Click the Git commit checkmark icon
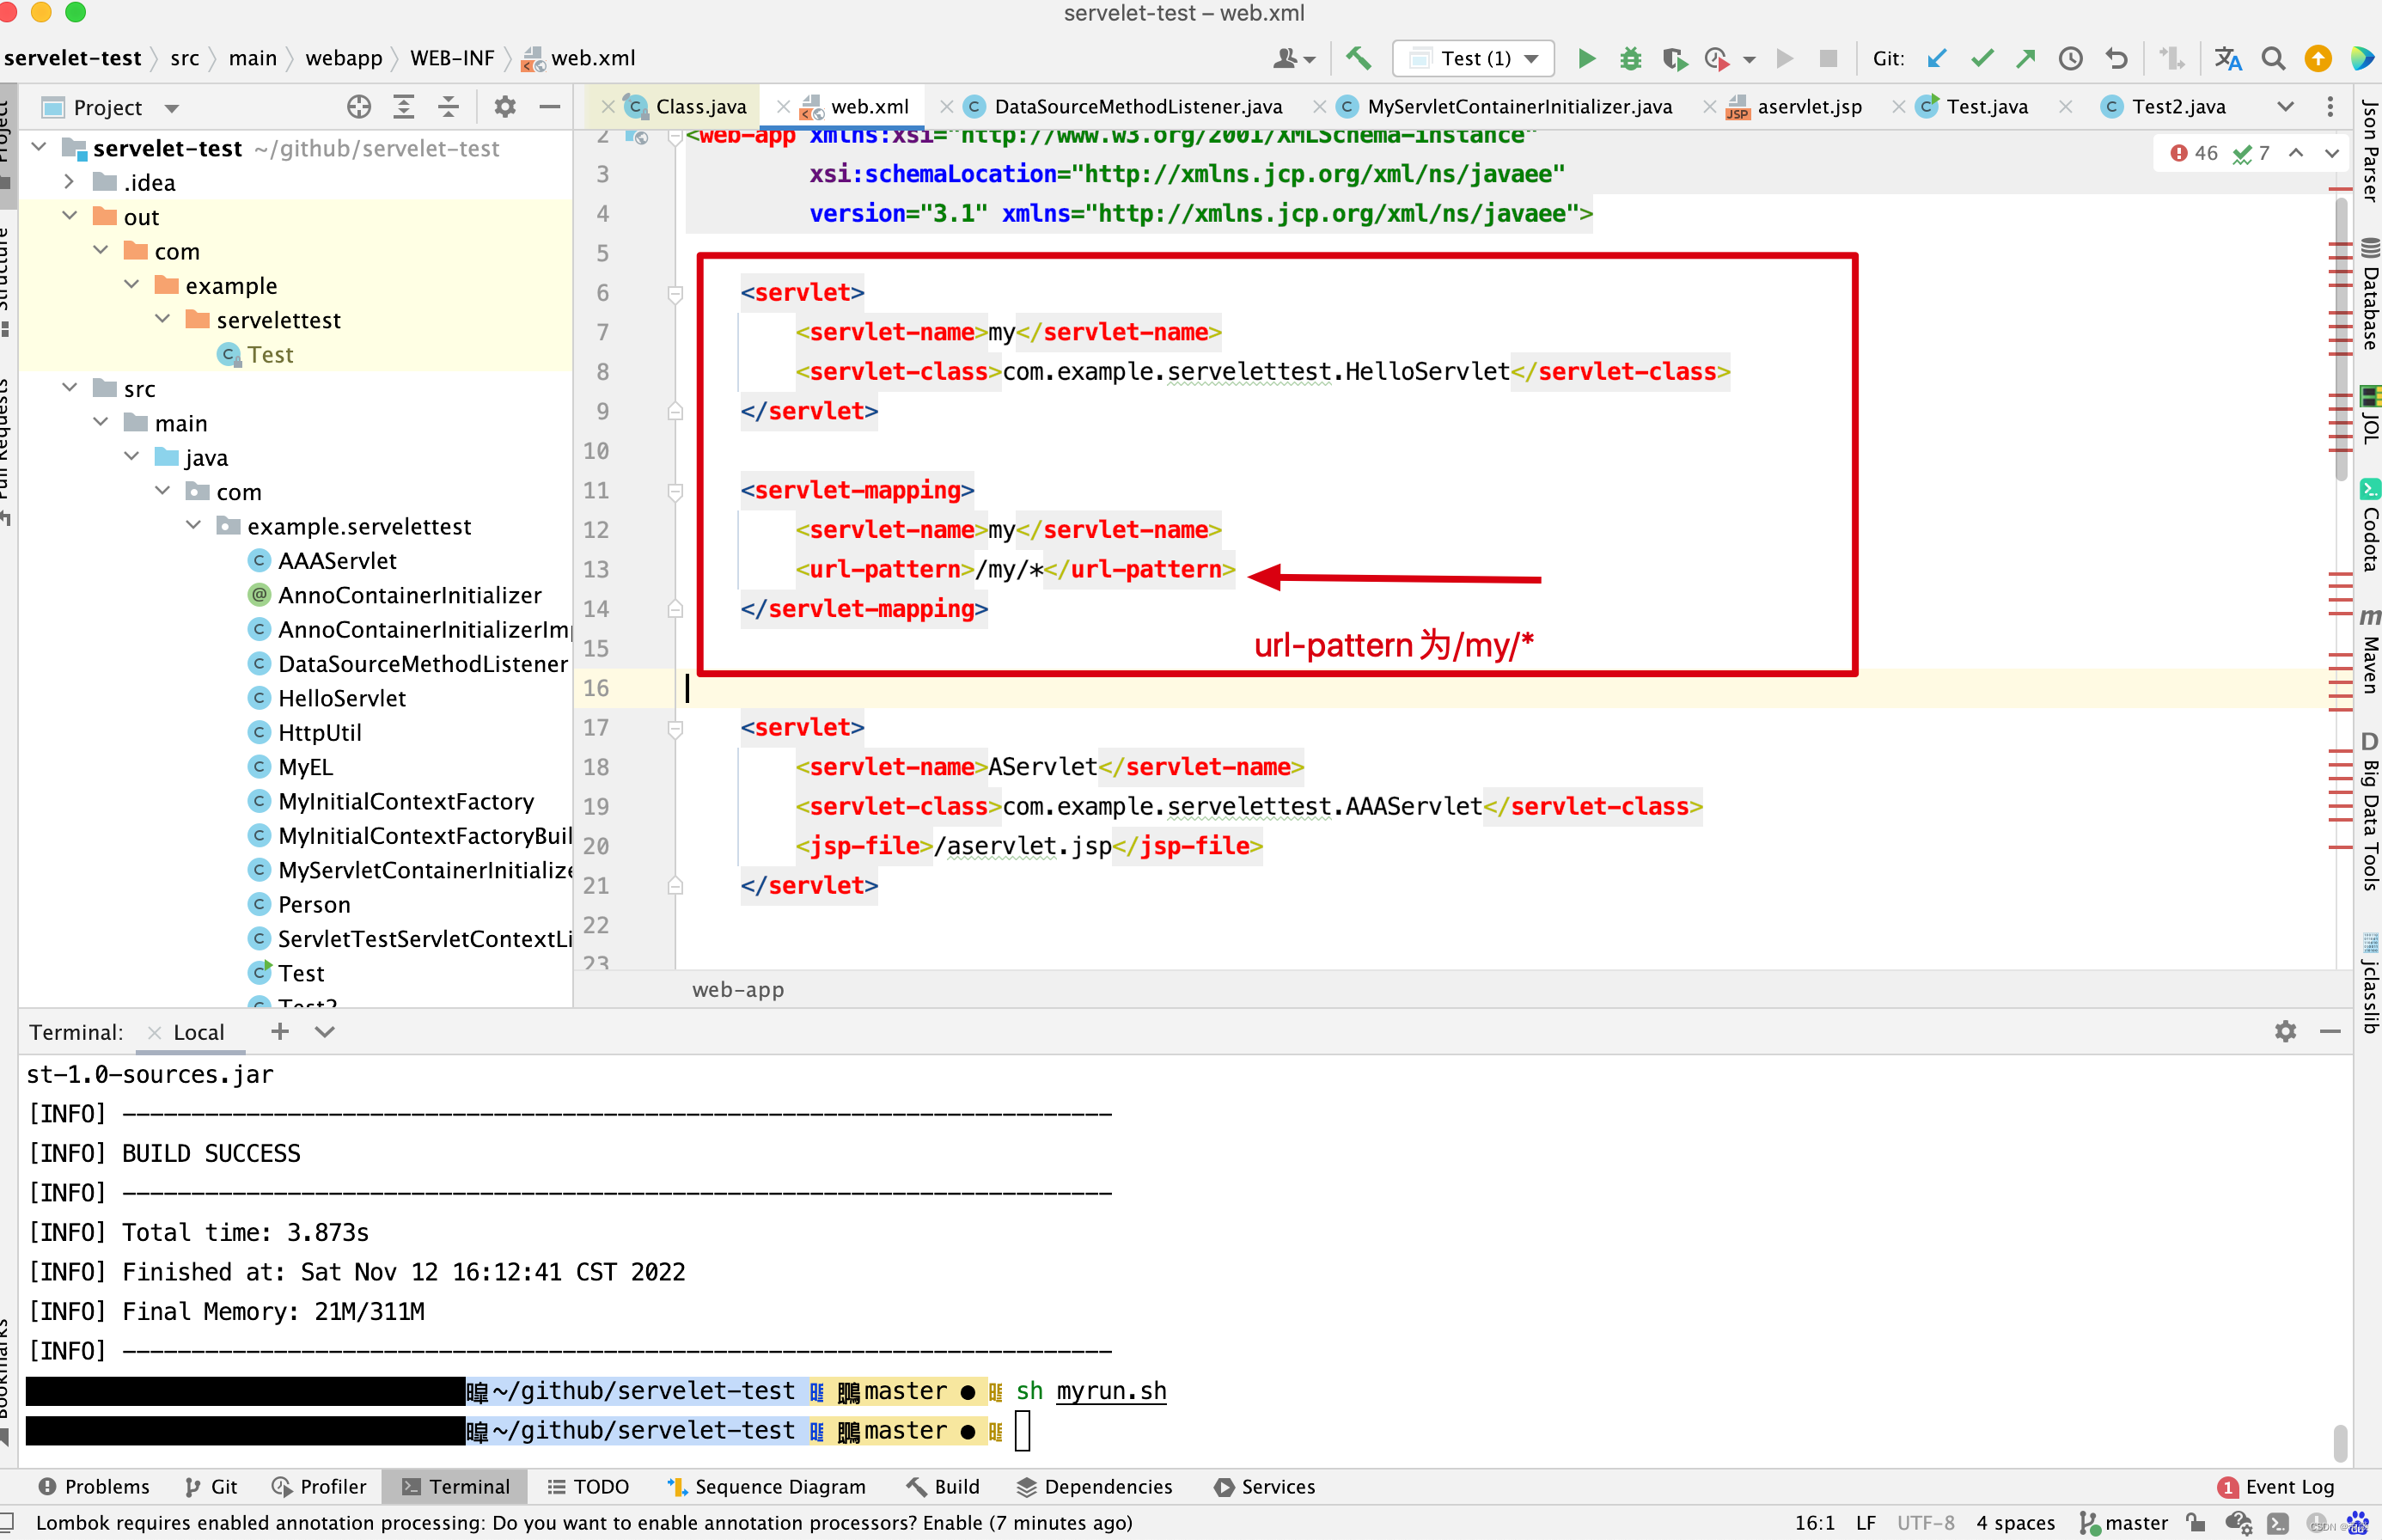The width and height of the screenshot is (2382, 1540). (1981, 59)
